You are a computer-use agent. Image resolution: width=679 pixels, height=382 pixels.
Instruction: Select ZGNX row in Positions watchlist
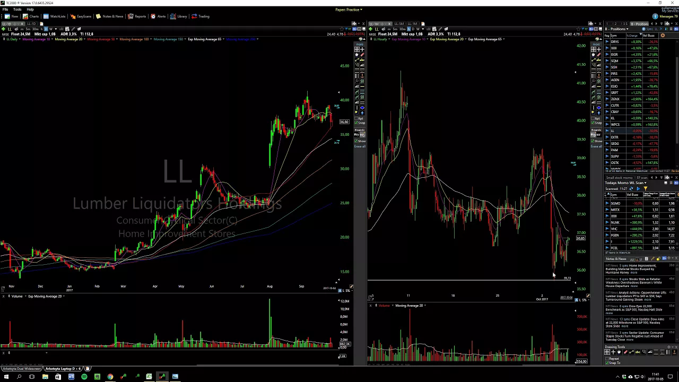pyautogui.click(x=632, y=99)
